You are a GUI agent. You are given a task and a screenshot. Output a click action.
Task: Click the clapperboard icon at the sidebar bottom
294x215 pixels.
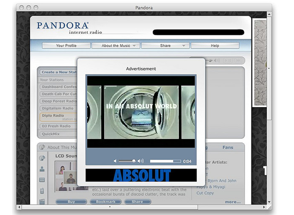[42, 202]
